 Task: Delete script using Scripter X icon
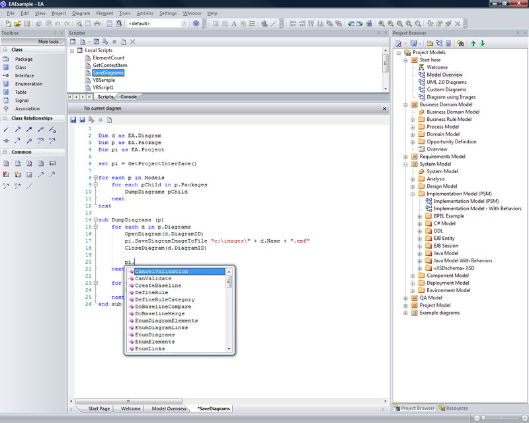coord(133,42)
